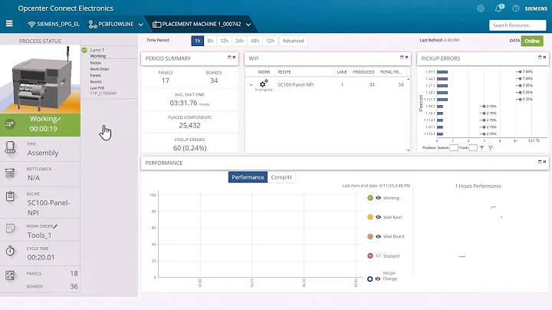Click the machine image thumbnail
This screenshot has height=310, width=552.
point(40,79)
